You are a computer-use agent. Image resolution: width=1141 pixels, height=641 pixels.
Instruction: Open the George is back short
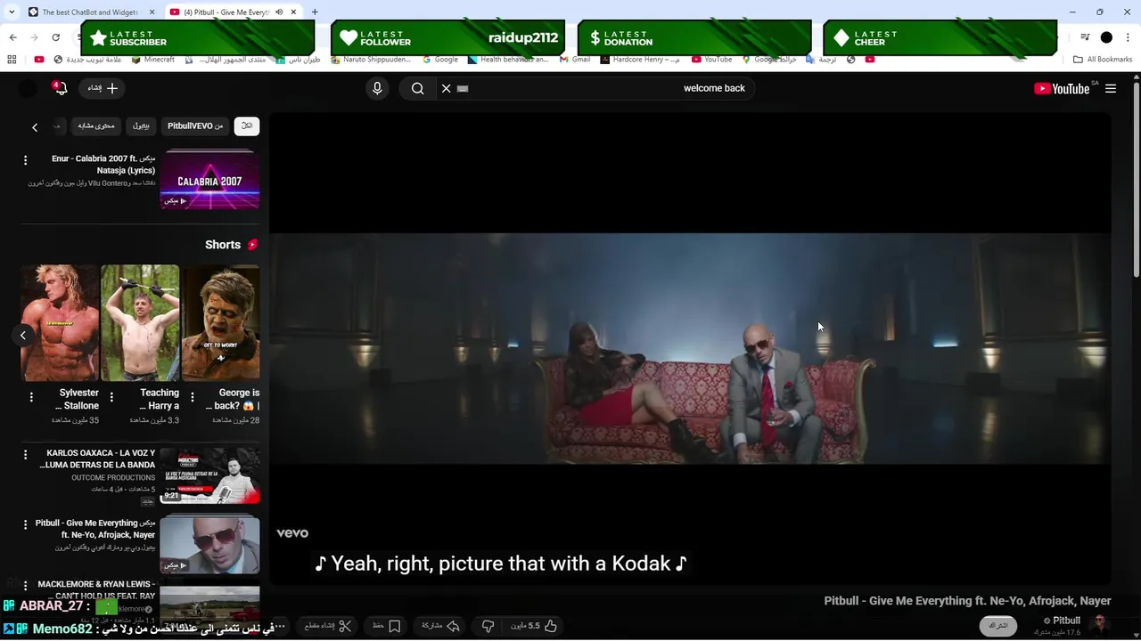221,322
